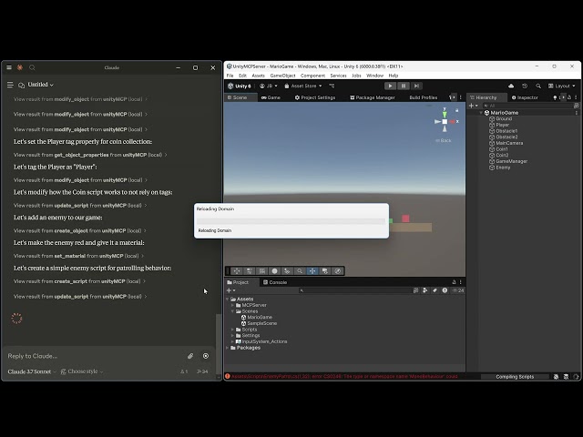Switch to the Package Manager tab
Viewport: 583px width, 437px height.
tap(373, 97)
